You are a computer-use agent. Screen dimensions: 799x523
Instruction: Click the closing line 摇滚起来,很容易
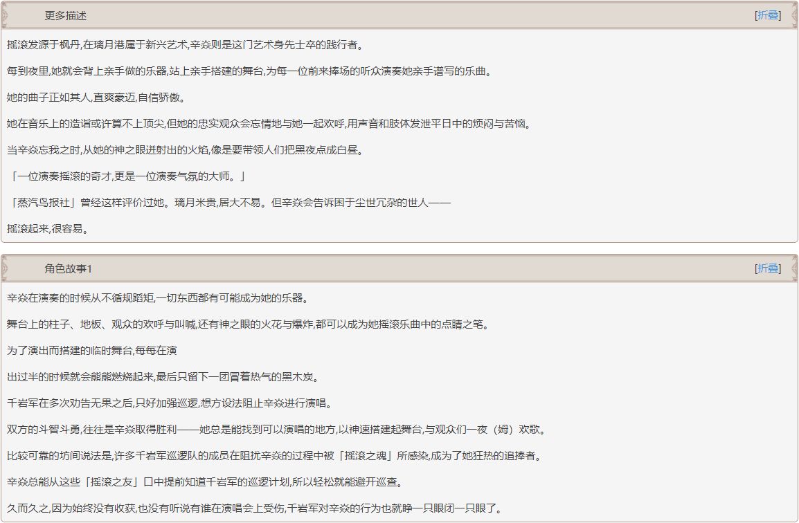pyautogui.click(x=48, y=229)
